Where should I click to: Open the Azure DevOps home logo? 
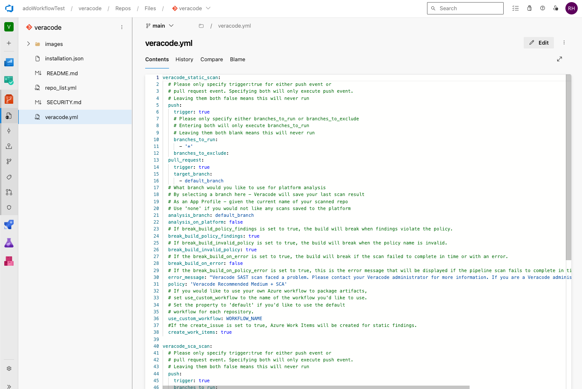[x=9, y=9]
